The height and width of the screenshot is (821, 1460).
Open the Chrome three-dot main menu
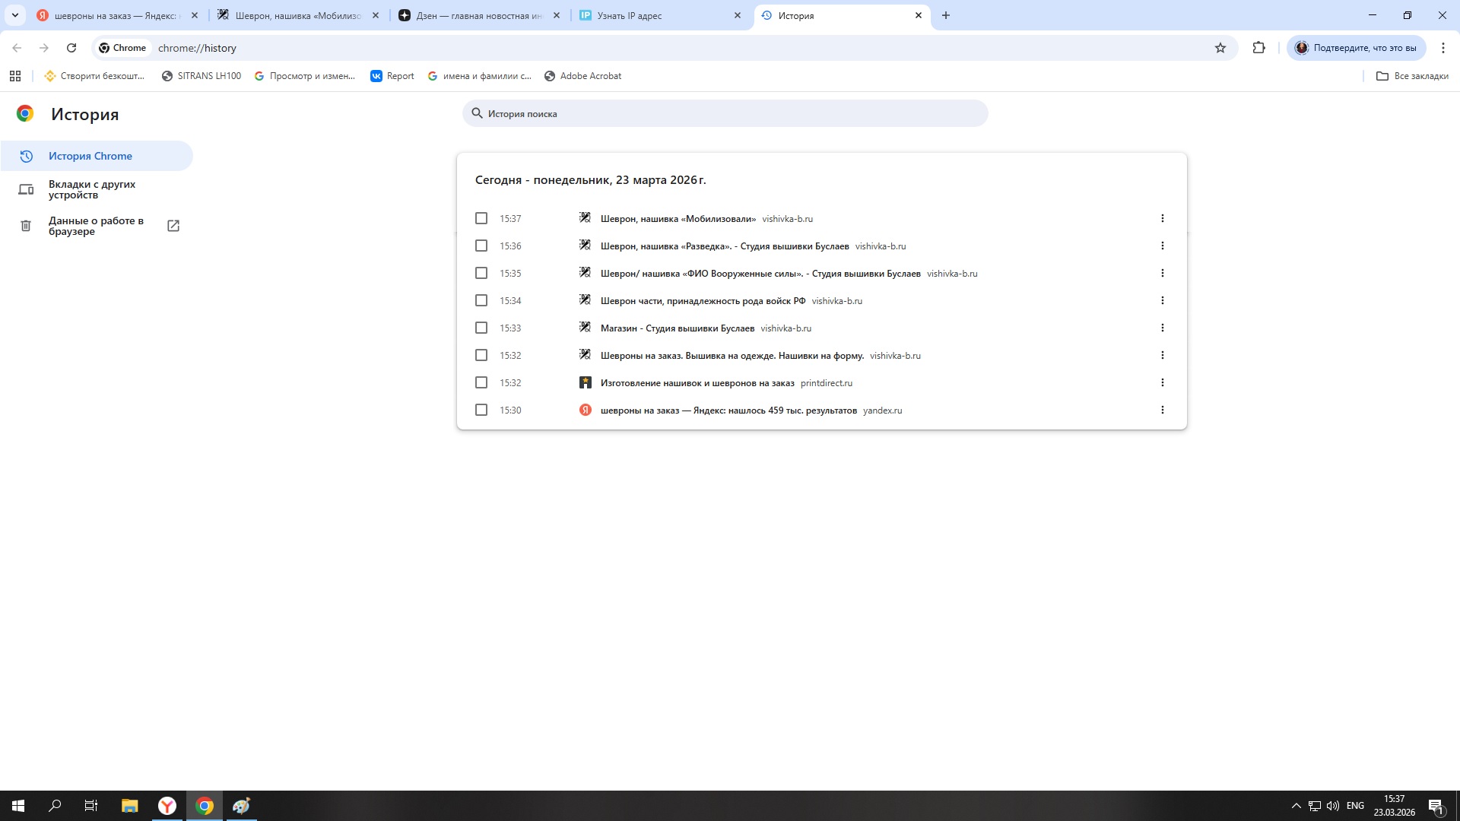coord(1443,48)
